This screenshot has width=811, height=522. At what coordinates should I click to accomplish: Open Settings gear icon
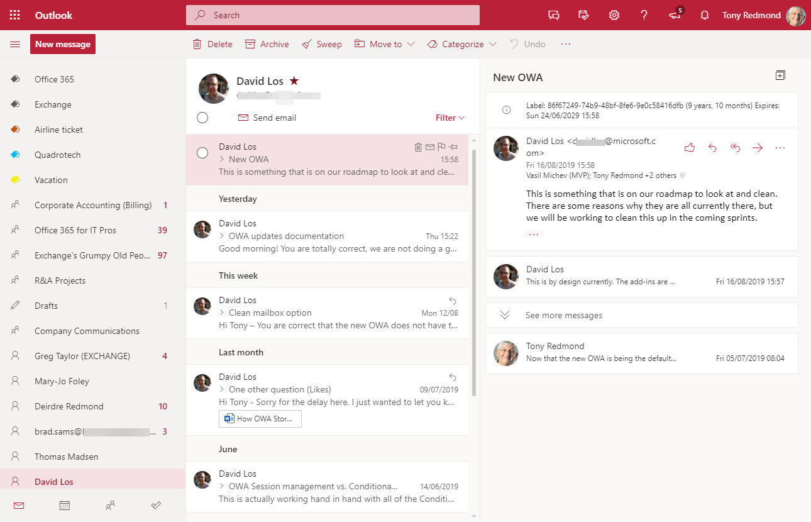[x=614, y=15]
